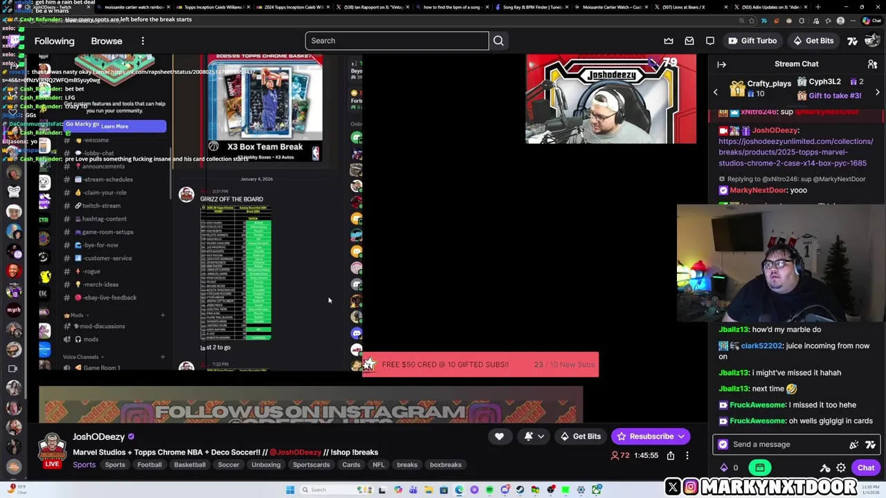Click Get Bits in the top bar
The width and height of the screenshot is (886, 498).
click(813, 41)
